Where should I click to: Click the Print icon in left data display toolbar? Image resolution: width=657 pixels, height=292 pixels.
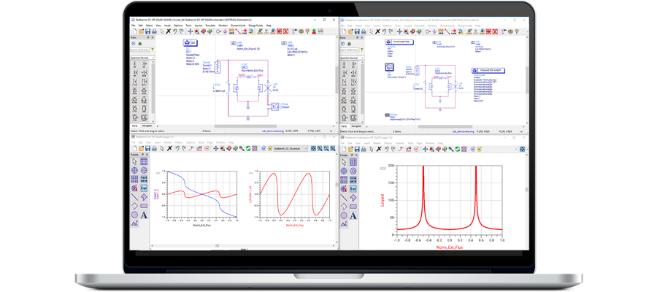(154, 148)
